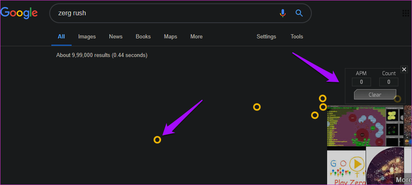This screenshot has width=412, height=185.
Task: Hit the Clear button in score panel
Action: tap(375, 95)
